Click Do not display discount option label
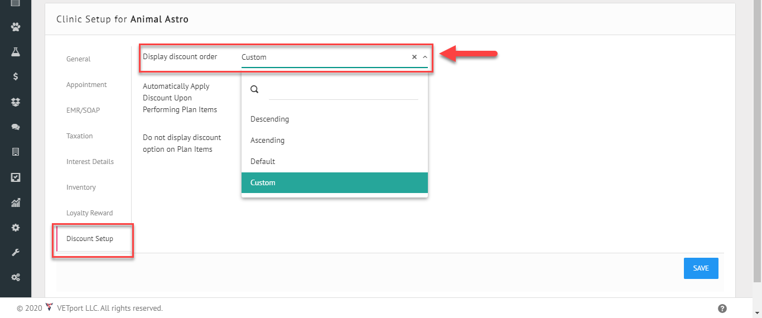762x318 pixels. coord(182,143)
